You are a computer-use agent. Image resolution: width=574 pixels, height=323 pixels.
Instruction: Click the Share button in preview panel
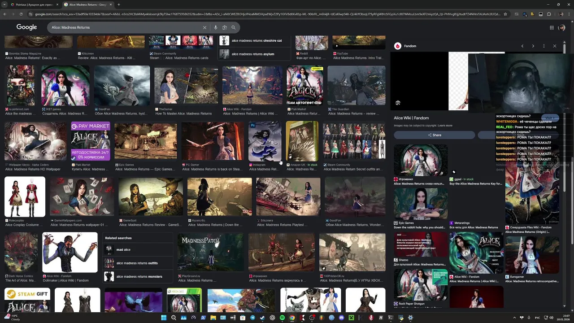(434, 135)
